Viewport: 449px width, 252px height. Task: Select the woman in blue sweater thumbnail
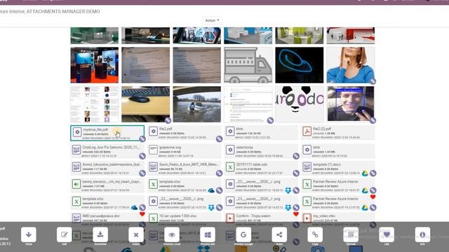(351, 65)
